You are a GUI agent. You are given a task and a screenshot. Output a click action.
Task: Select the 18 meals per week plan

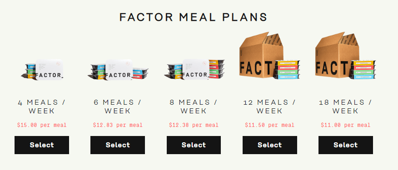click(x=346, y=145)
